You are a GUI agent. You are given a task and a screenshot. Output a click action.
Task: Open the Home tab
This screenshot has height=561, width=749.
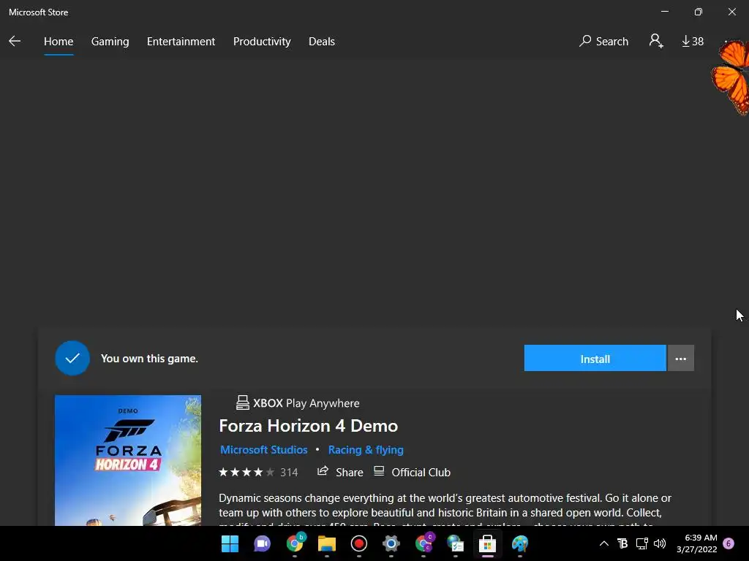pos(59,42)
